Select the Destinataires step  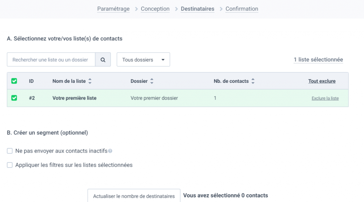(x=198, y=9)
